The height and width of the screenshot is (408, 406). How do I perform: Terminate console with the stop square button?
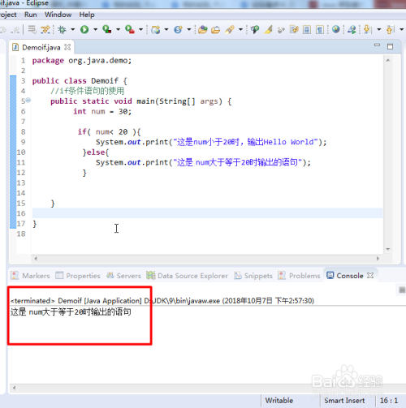pyautogui.click(x=402, y=290)
